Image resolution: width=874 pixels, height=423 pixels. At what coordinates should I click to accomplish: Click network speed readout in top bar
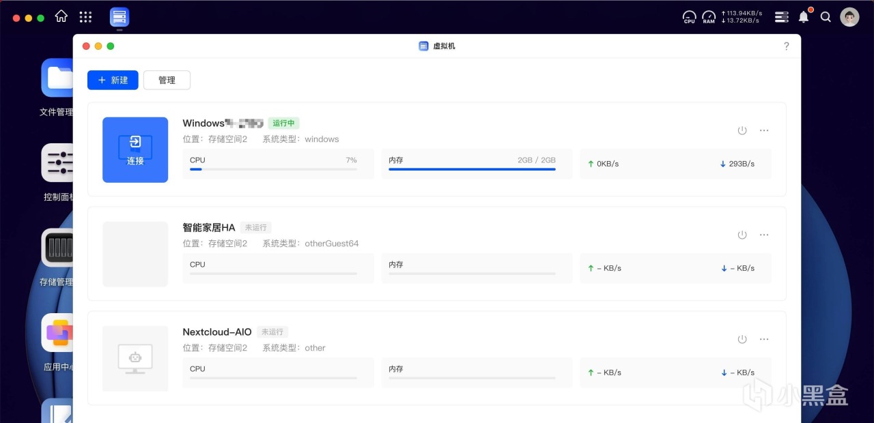point(741,17)
